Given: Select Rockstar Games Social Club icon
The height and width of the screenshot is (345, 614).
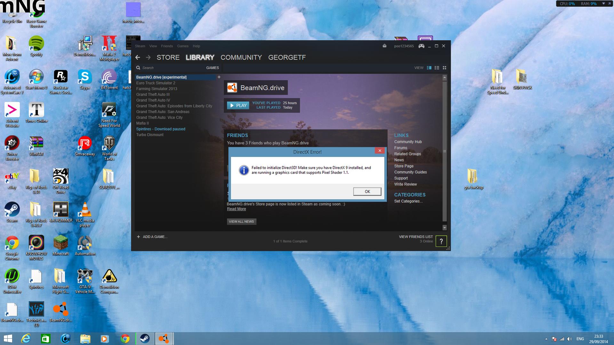Looking at the screenshot, I should [x=60, y=82].
